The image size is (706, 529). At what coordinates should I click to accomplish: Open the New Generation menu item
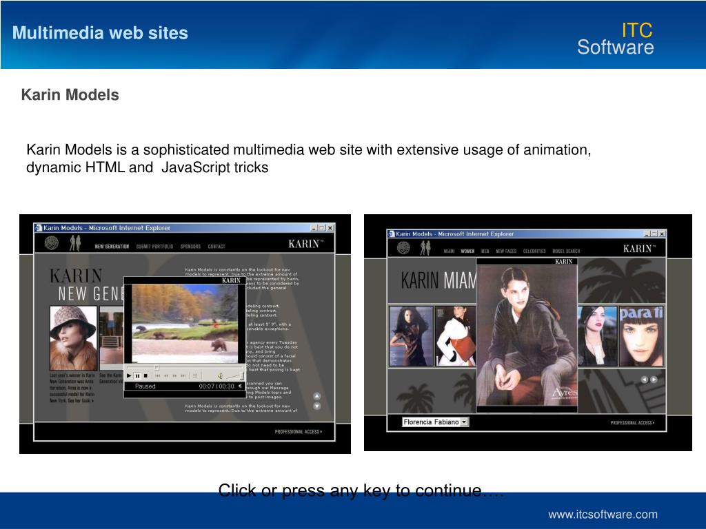pos(112,247)
